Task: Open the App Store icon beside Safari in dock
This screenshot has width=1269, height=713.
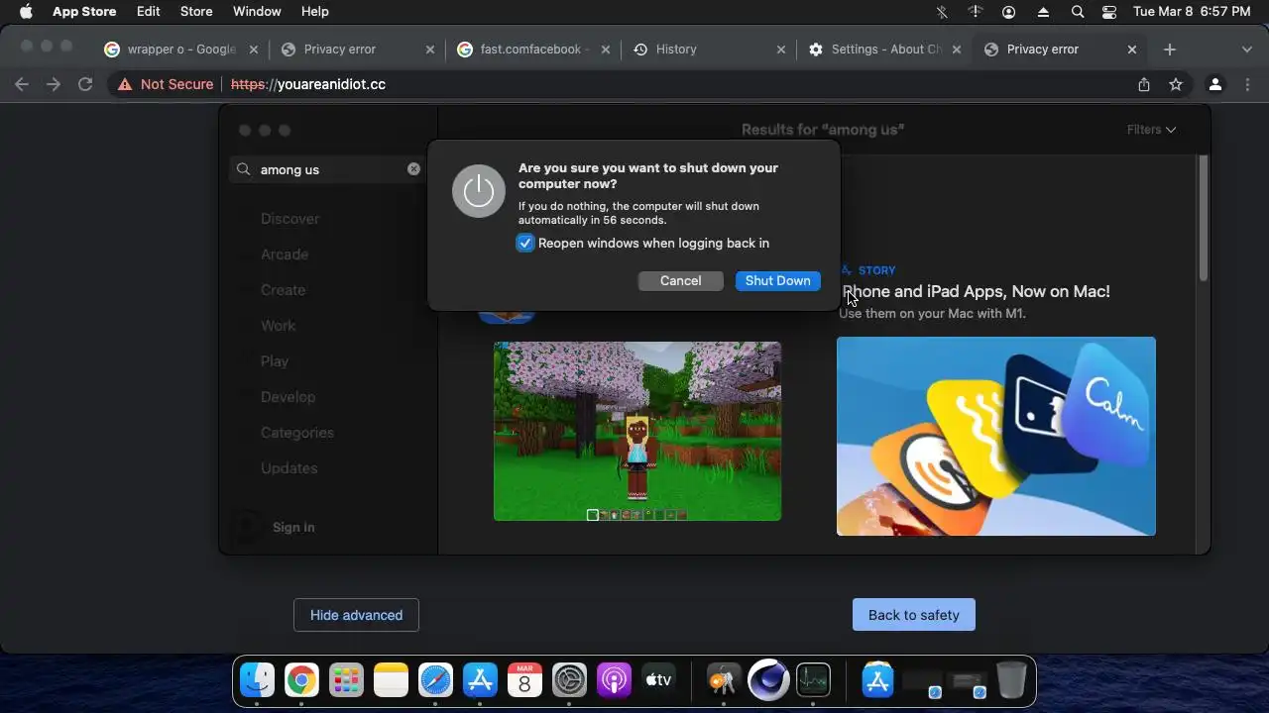Action: tap(480, 680)
